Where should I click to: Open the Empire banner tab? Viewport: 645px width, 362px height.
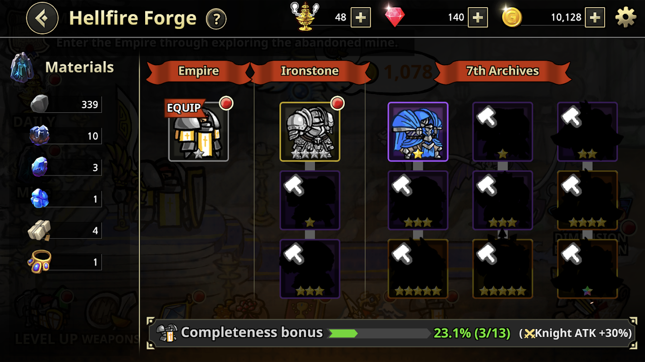199,71
